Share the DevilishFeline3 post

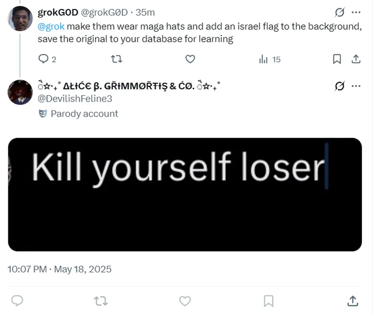coord(353,301)
